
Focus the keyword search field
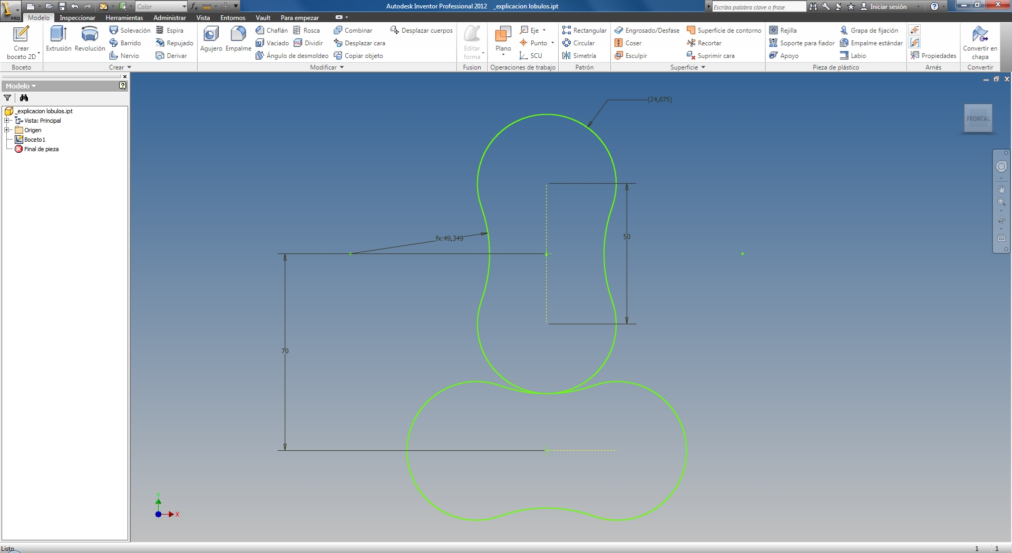(x=758, y=7)
